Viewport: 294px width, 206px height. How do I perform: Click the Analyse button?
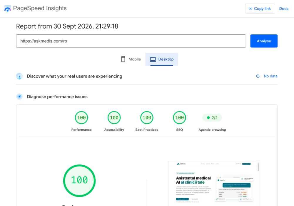click(x=264, y=41)
